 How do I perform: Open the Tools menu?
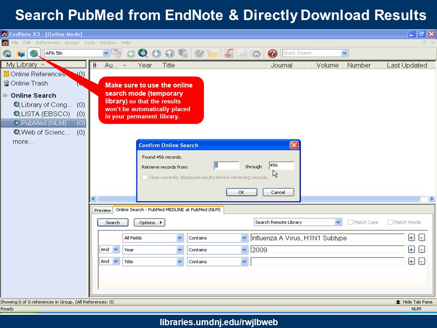[90, 42]
